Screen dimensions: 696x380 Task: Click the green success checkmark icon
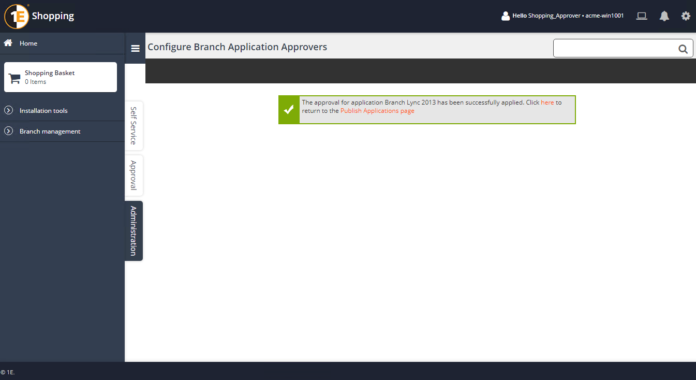click(289, 110)
